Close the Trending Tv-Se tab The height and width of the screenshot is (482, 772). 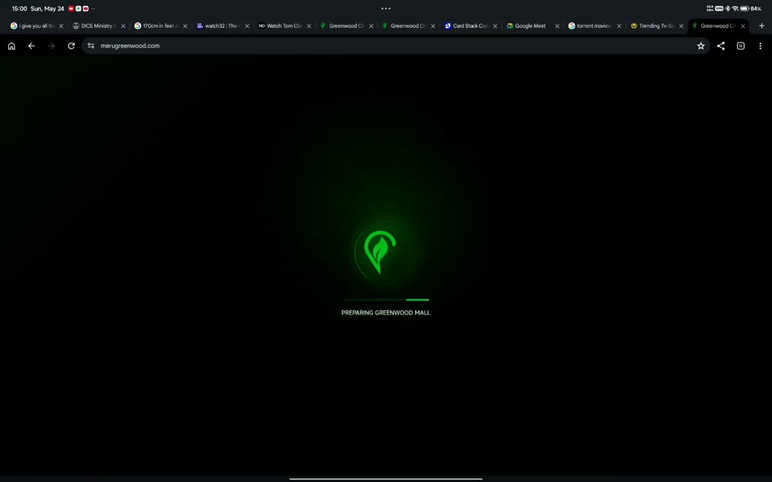point(681,26)
